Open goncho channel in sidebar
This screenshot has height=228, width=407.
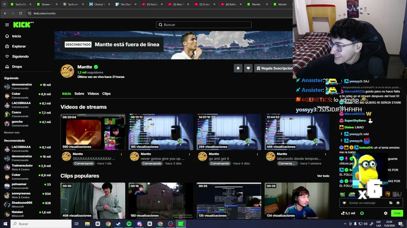[x=27, y=123]
